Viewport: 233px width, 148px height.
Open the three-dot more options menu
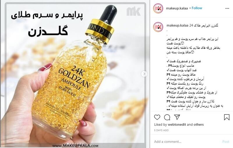tap(227, 8)
